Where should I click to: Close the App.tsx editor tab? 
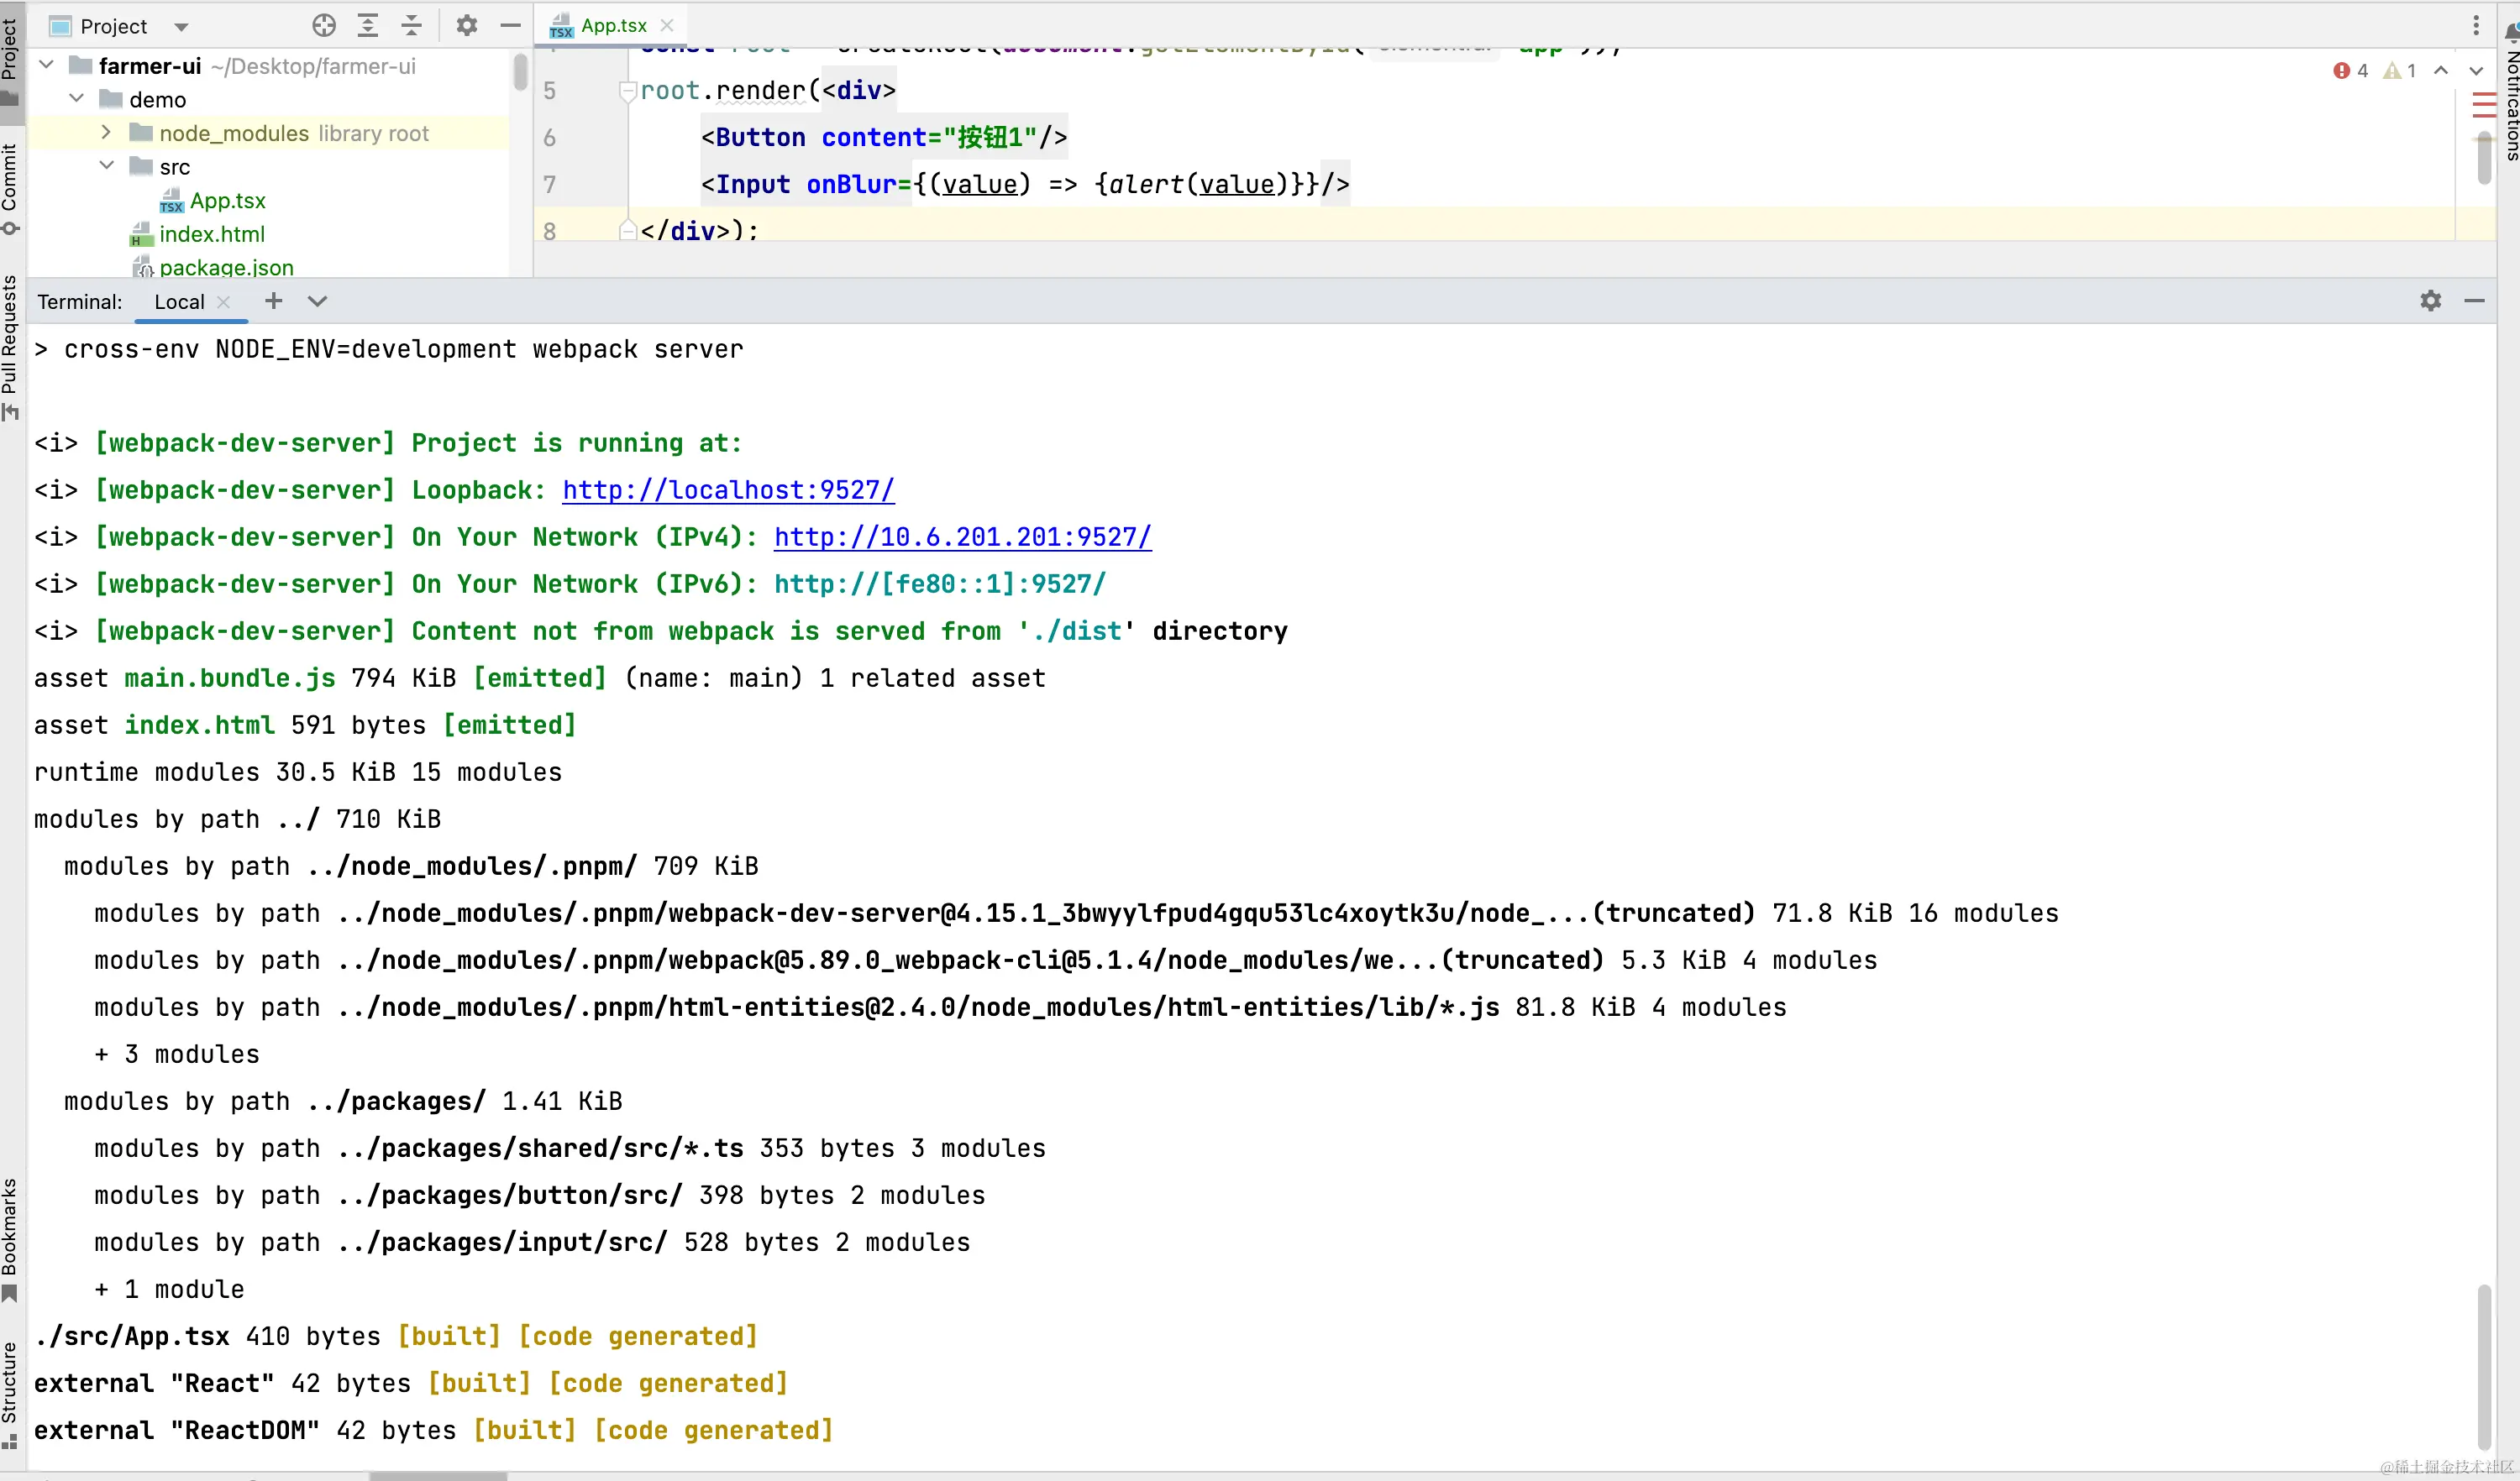coord(667,25)
